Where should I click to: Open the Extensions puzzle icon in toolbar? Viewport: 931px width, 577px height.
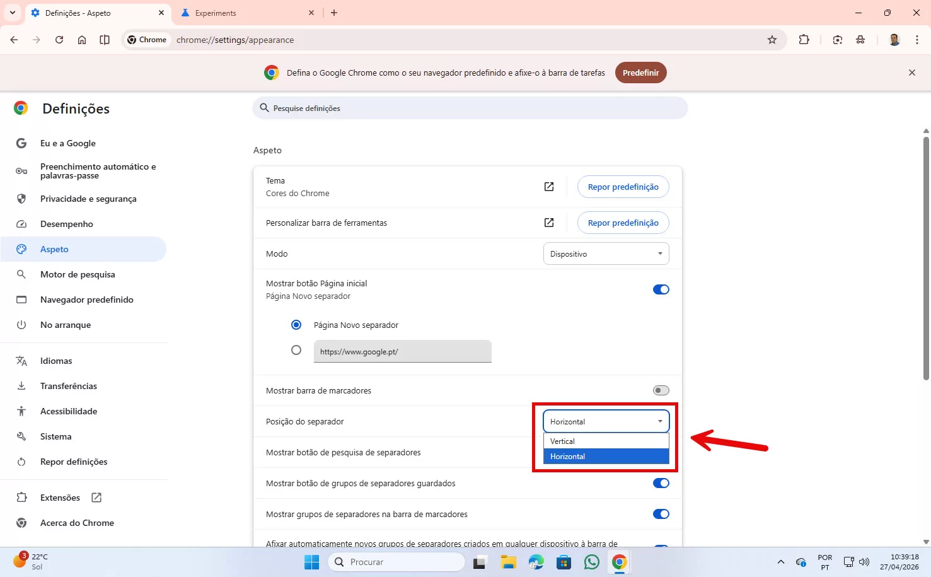point(804,40)
